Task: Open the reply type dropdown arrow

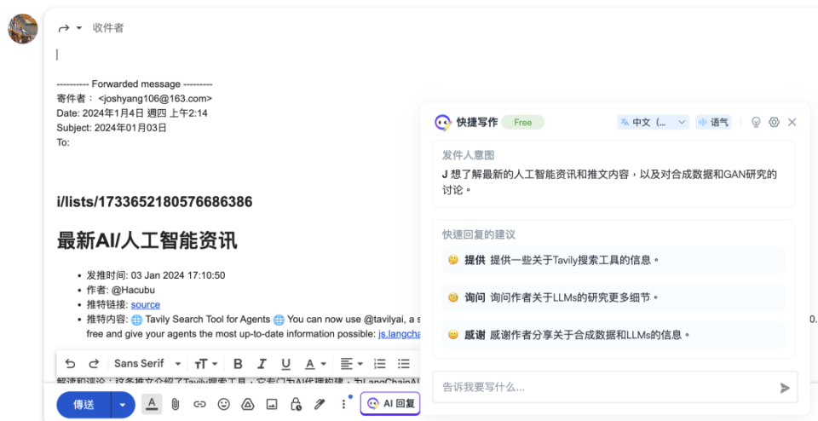Action: click(78, 28)
